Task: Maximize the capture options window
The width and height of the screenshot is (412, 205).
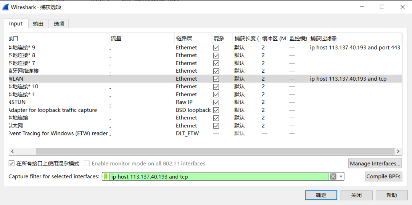Action: (382, 7)
